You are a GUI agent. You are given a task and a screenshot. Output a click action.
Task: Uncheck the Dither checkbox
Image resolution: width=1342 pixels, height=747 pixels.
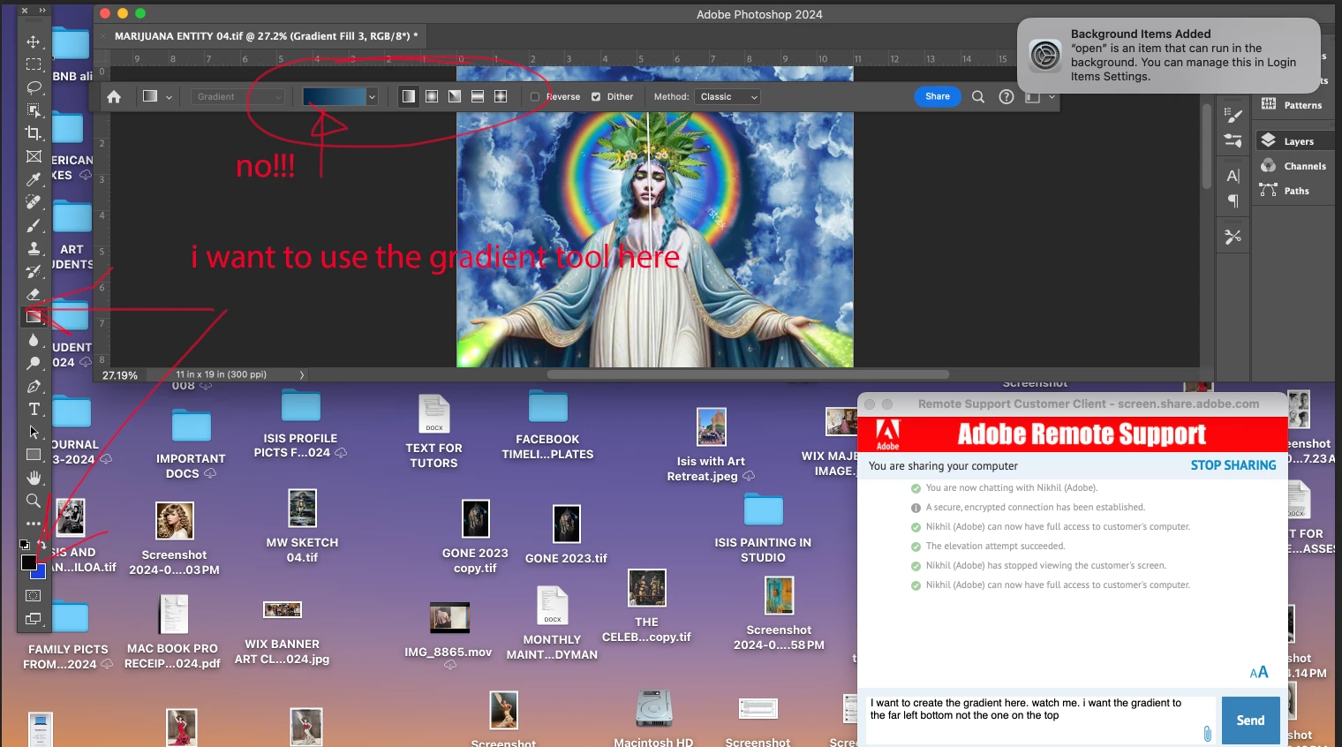click(596, 97)
